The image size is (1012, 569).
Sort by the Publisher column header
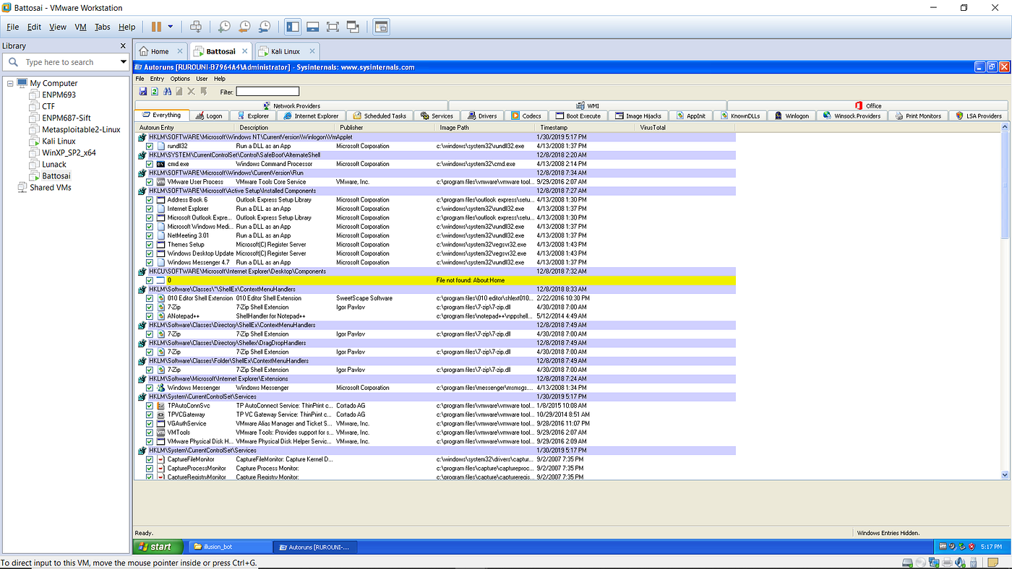coord(386,127)
